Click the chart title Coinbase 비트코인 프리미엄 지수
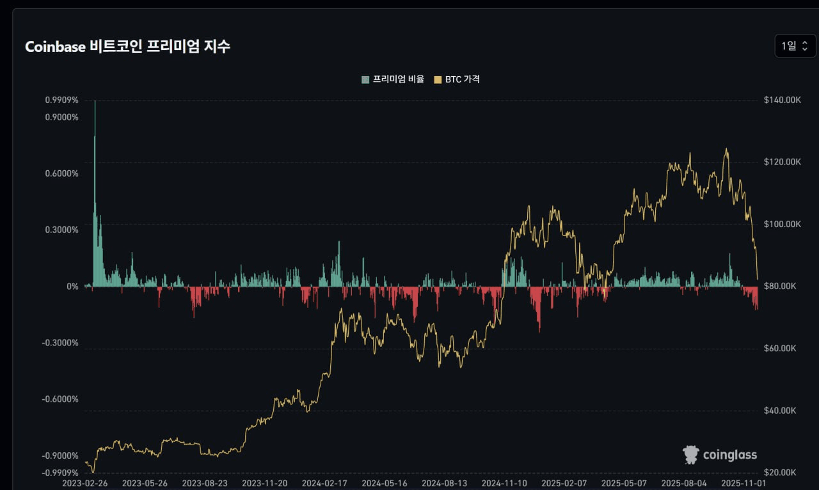 click(x=128, y=46)
